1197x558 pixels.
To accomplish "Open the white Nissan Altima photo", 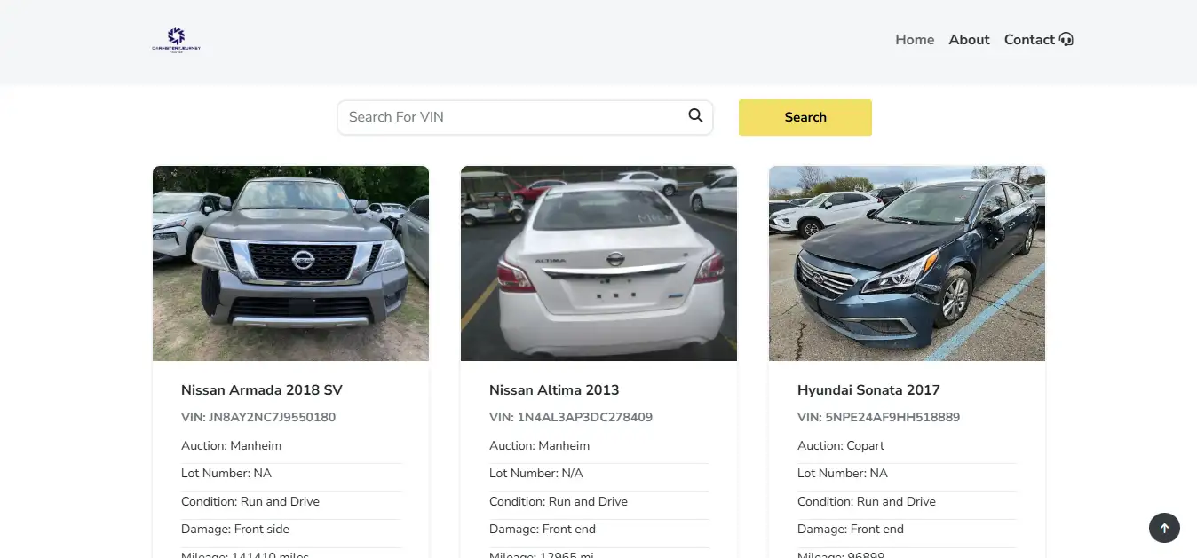I will tap(598, 263).
